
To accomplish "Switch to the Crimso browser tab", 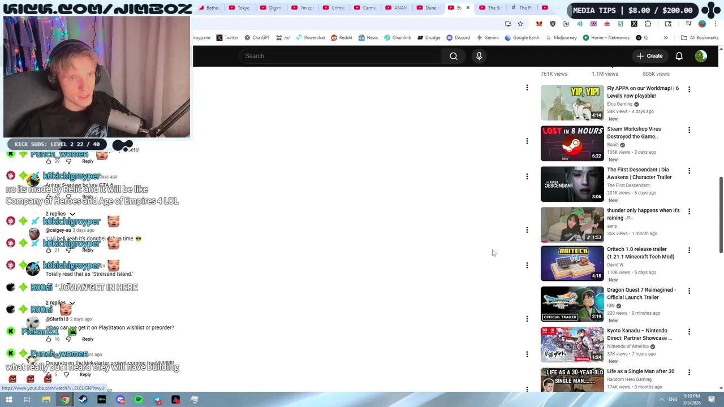I will tap(334, 8).
